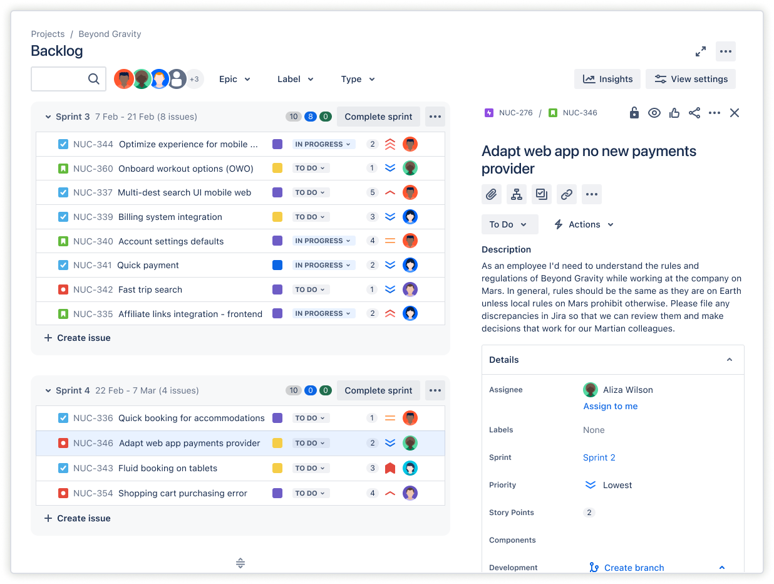Filter backlog by the blue avatar
Viewport: 774px width, 584px height.
160,79
